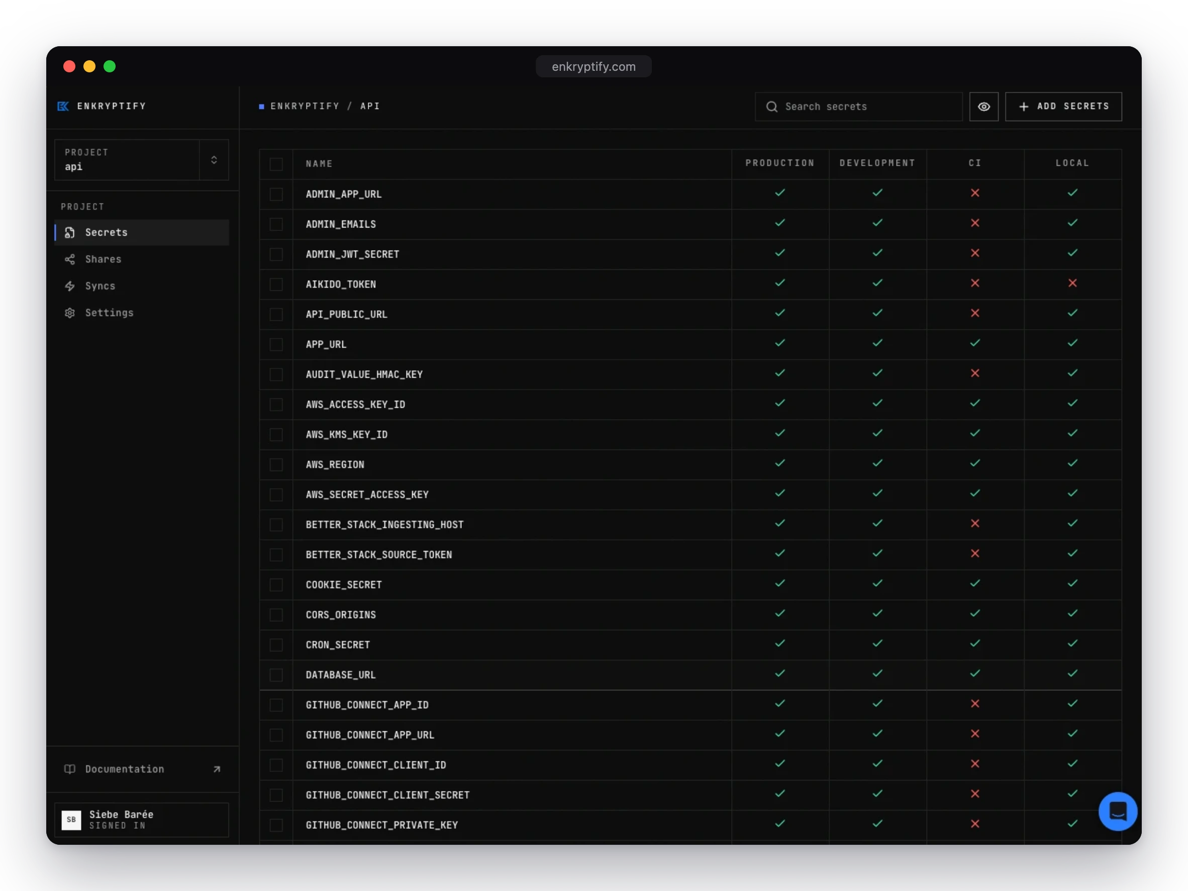Image resolution: width=1188 pixels, height=891 pixels.
Task: Click the CI red X for ADMIN_APP_URL
Action: pos(975,193)
